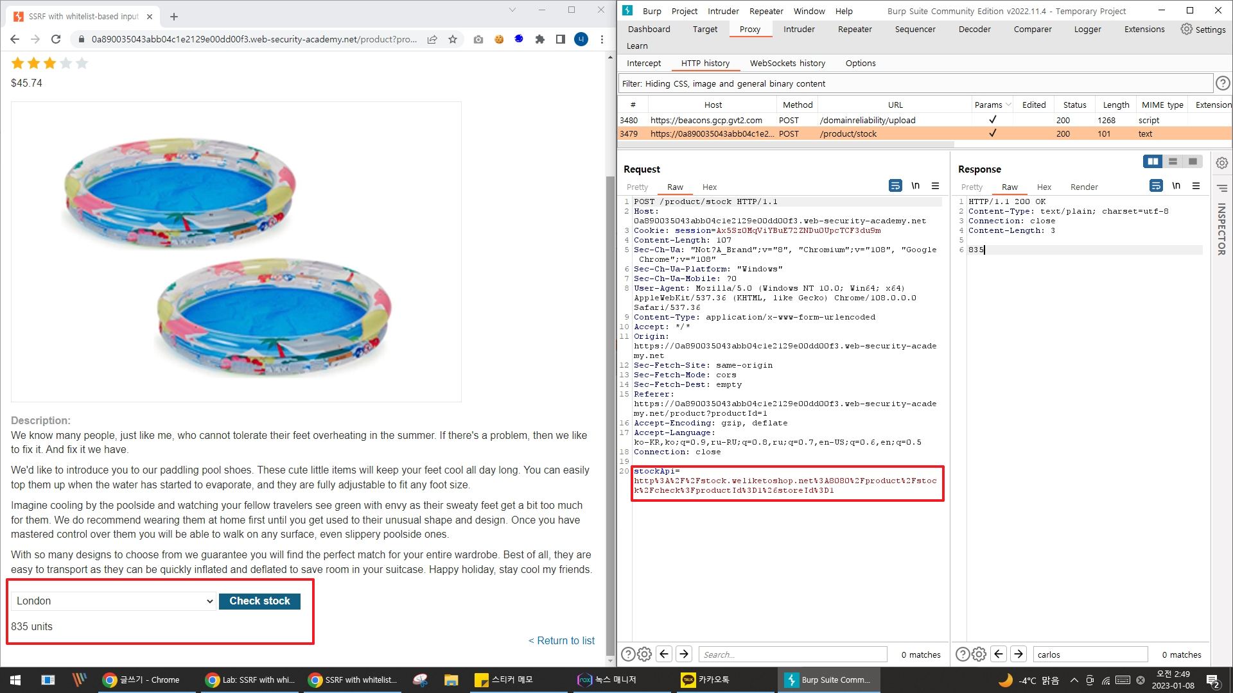Click the Burp Settings gear icon
The height and width of the screenshot is (693, 1233).
1186,29
